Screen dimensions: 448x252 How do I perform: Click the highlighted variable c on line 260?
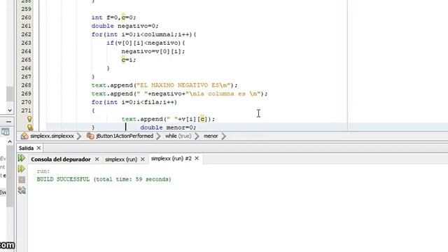(123, 17)
